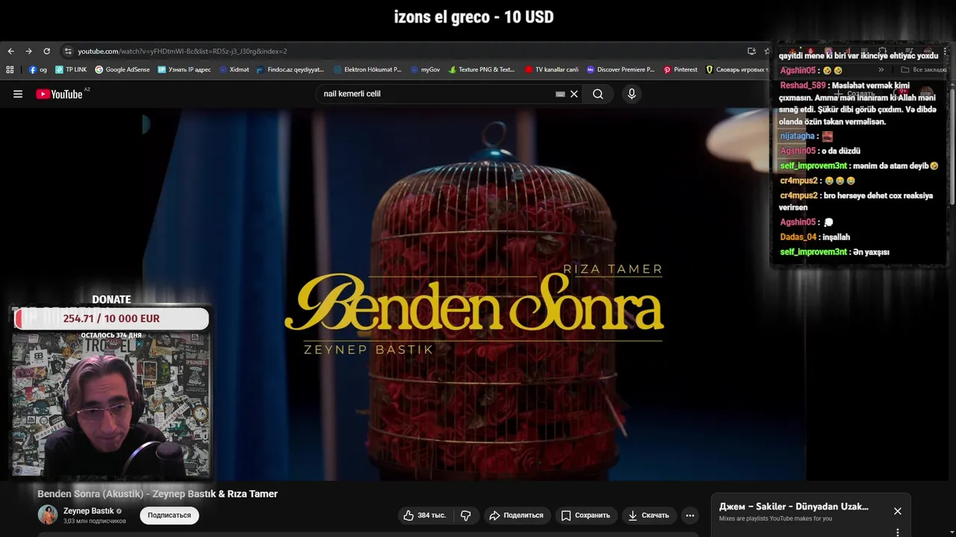Start voice search with microphone icon

[x=632, y=94]
